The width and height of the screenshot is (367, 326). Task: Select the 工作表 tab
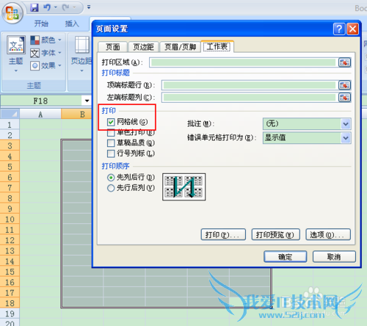point(217,46)
